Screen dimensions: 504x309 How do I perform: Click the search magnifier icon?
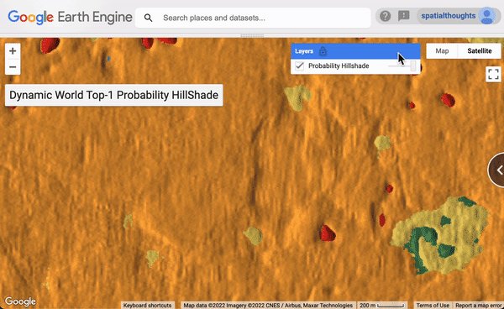point(148,18)
